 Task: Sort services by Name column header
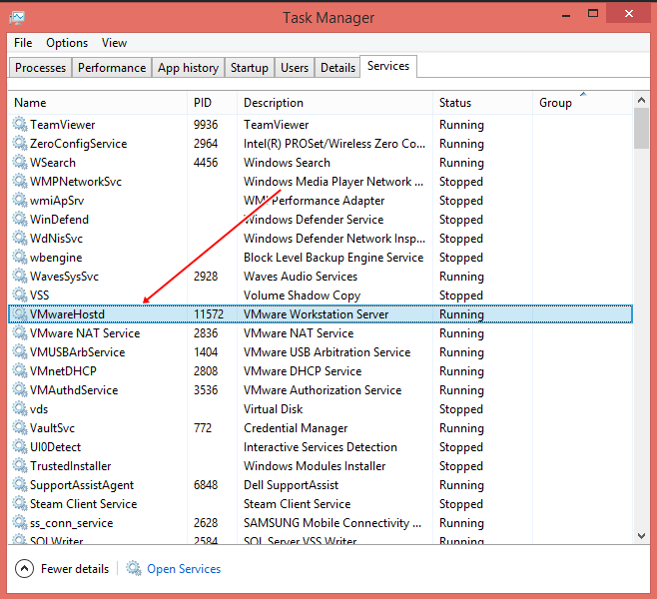click(97, 103)
